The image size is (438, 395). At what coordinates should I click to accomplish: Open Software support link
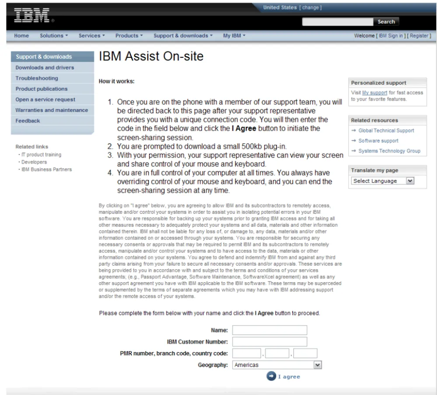[x=378, y=141]
